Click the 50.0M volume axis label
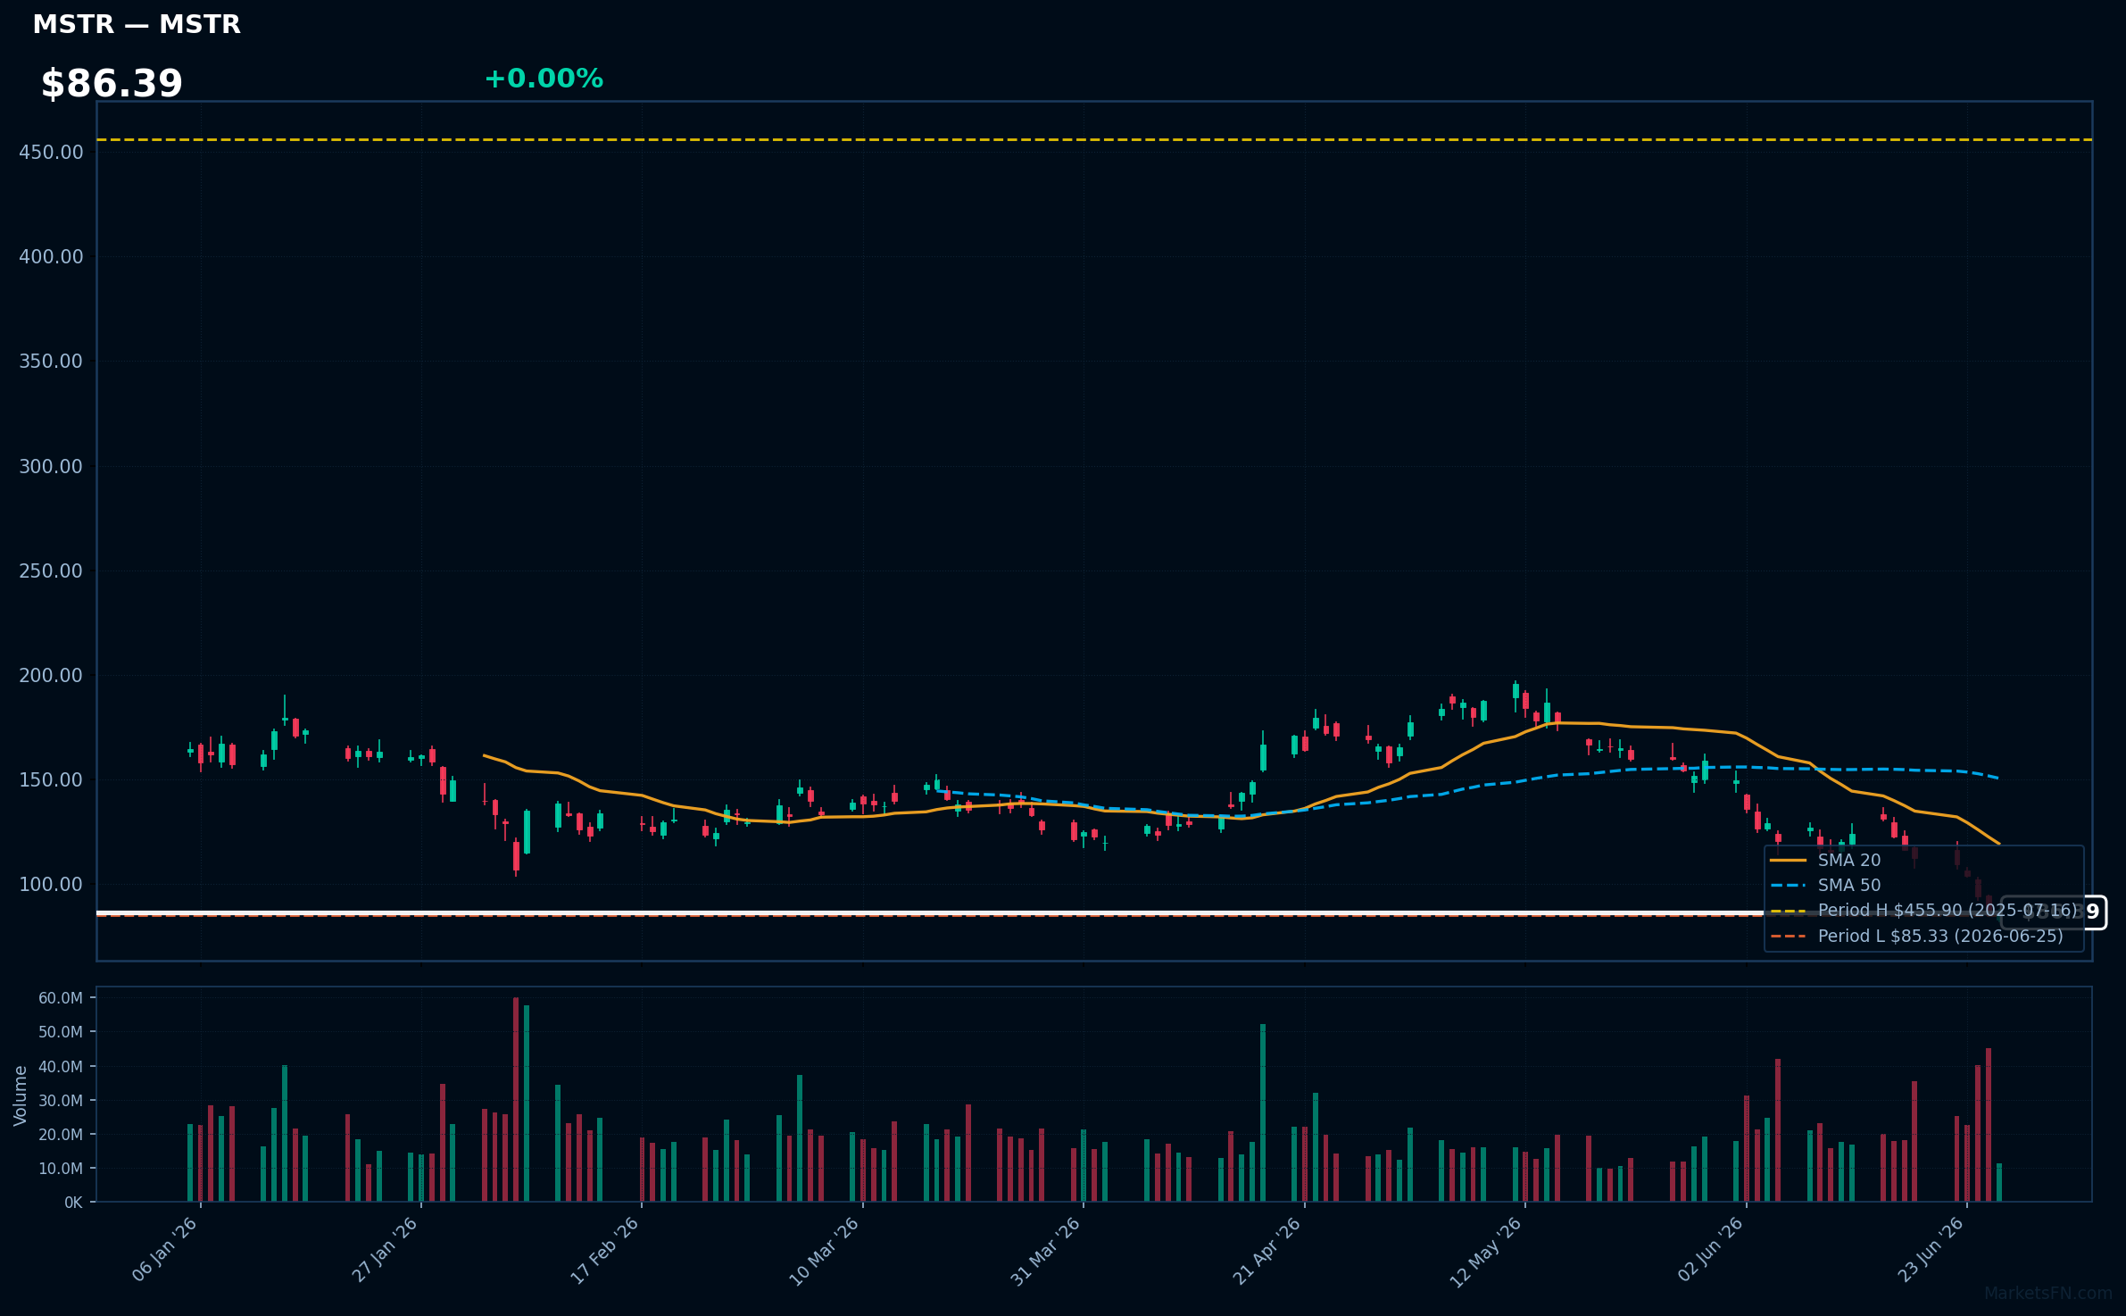 pos(61,1032)
